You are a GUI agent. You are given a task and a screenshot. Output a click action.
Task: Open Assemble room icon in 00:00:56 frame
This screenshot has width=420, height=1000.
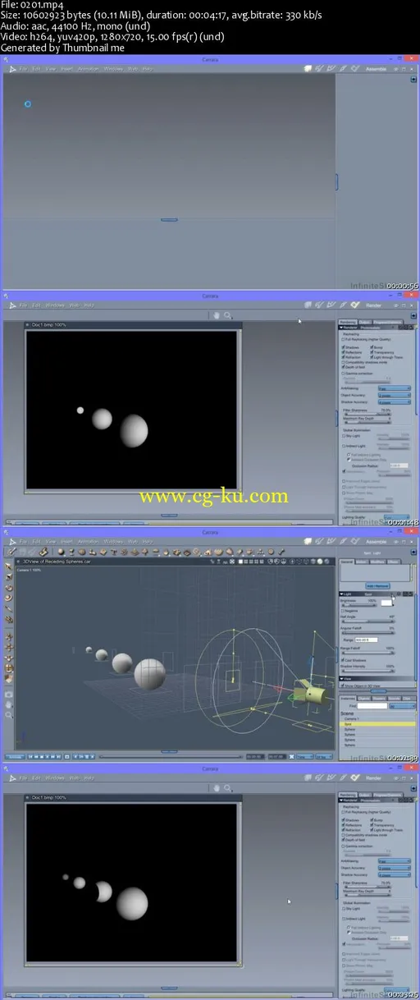[307, 69]
